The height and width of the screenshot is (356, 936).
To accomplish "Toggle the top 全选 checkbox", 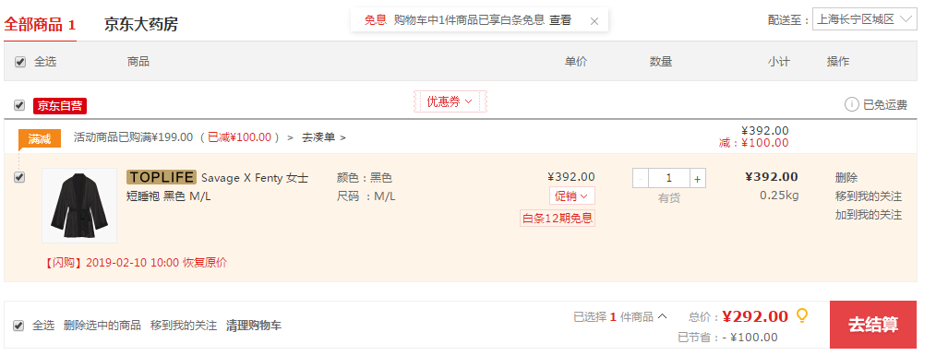I will 20,62.
